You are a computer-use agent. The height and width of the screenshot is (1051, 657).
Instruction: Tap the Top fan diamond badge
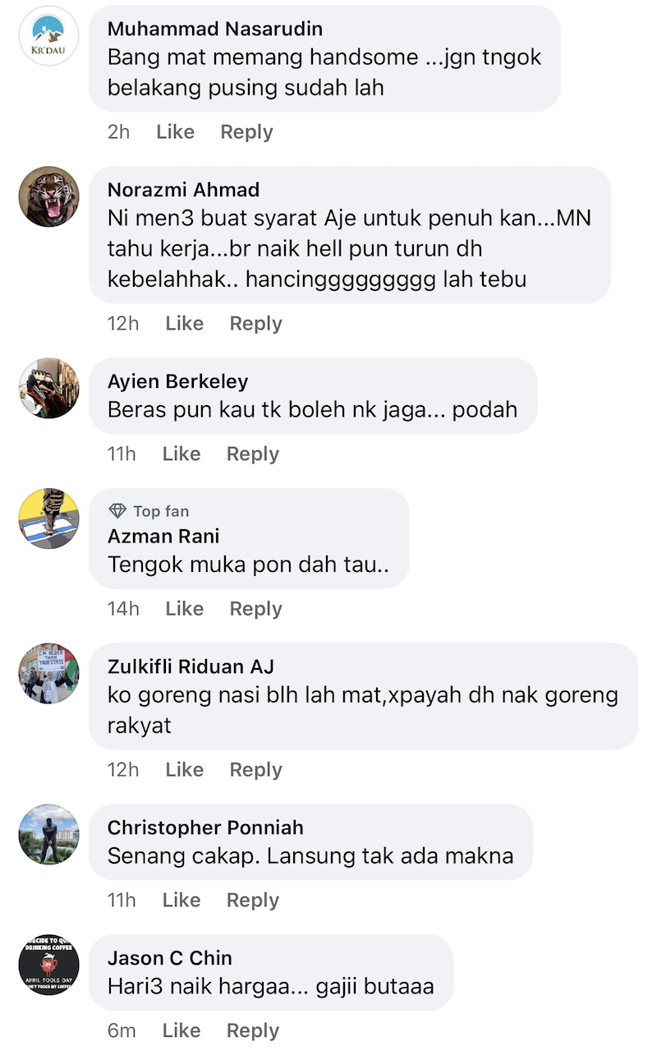(117, 511)
